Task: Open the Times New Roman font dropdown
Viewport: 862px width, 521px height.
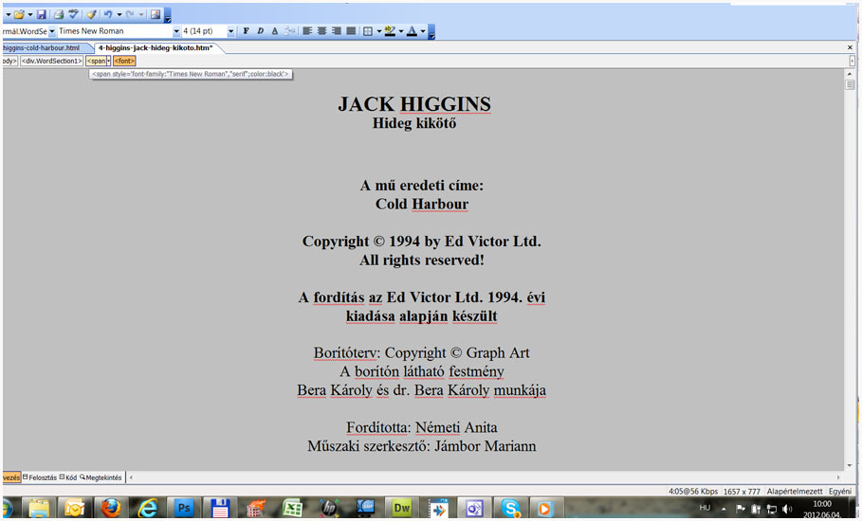Action: point(176,31)
